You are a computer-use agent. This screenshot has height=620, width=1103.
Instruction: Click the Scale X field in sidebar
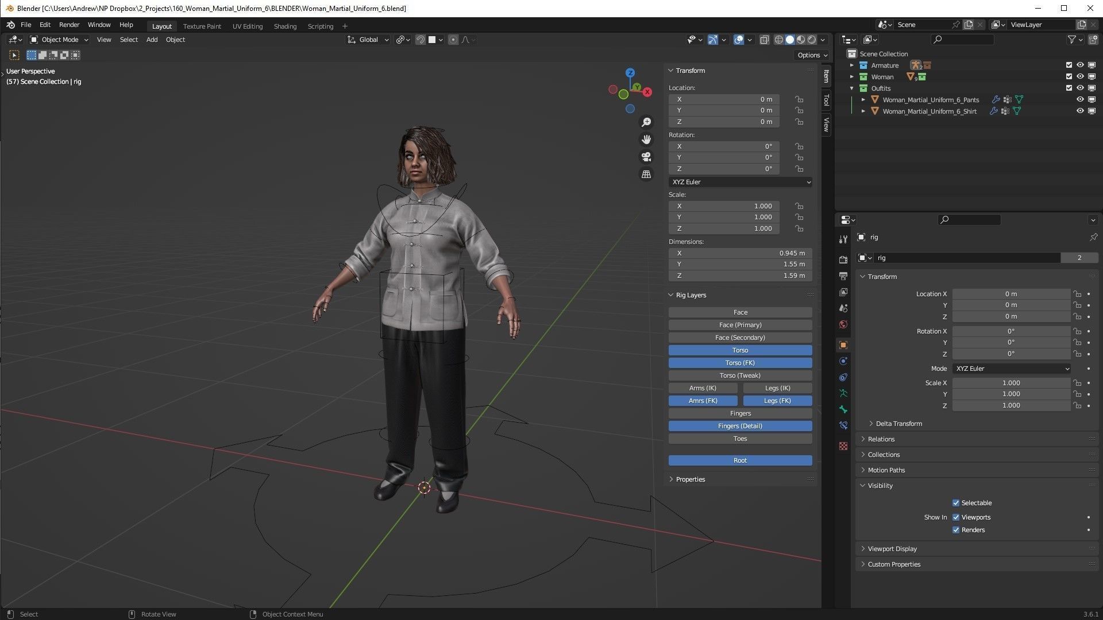(x=724, y=206)
